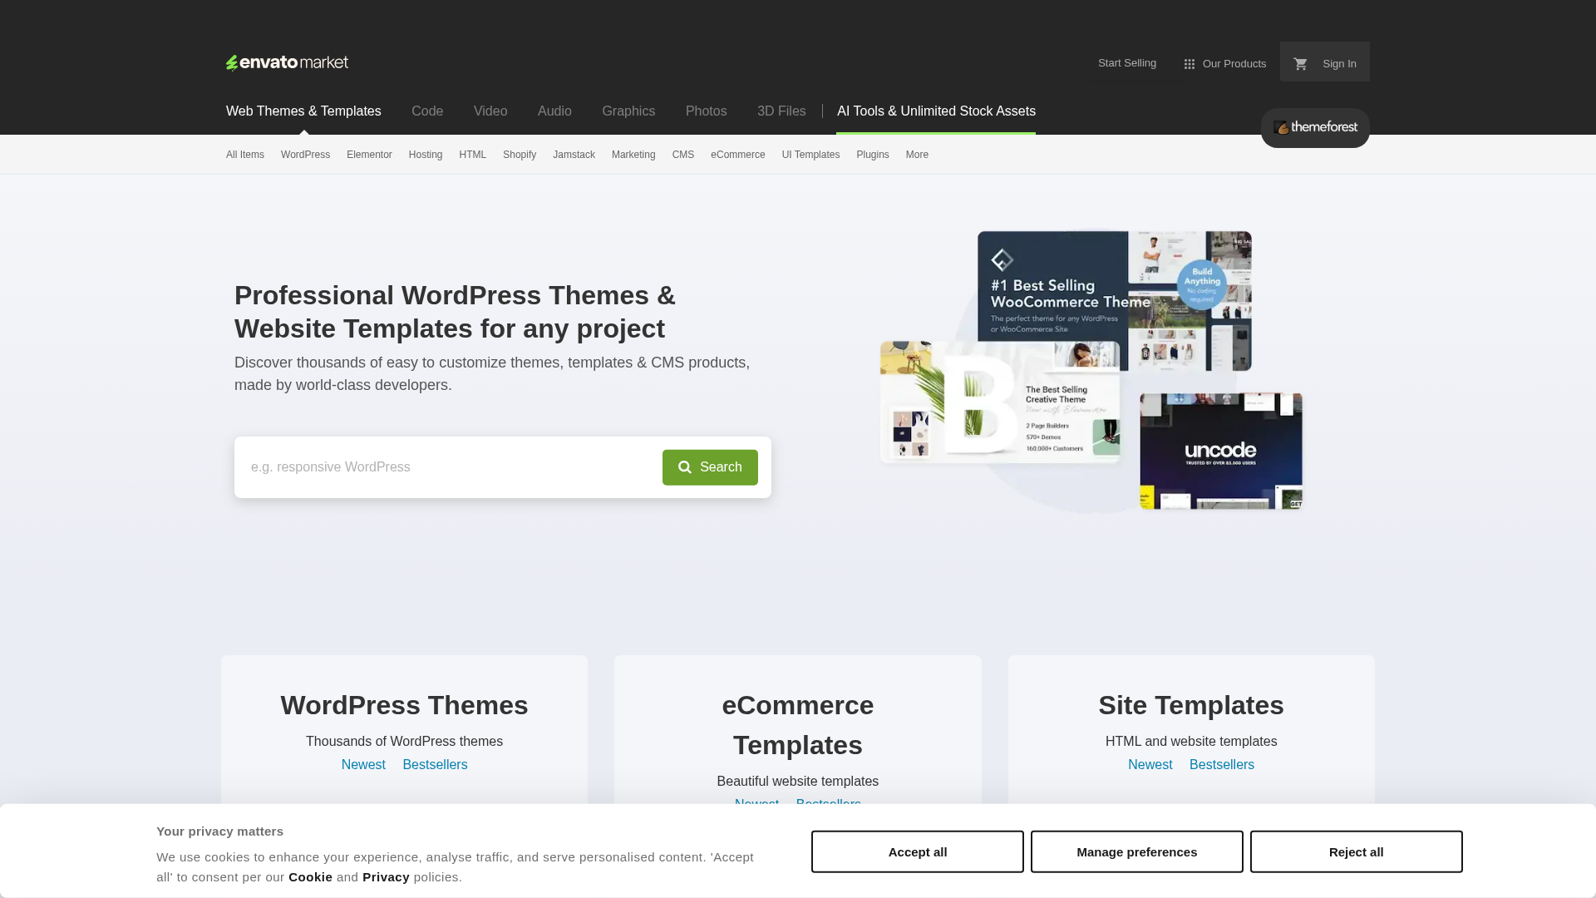Switch to the Video marketplace tab
The height and width of the screenshot is (898, 1596).
[x=490, y=111]
